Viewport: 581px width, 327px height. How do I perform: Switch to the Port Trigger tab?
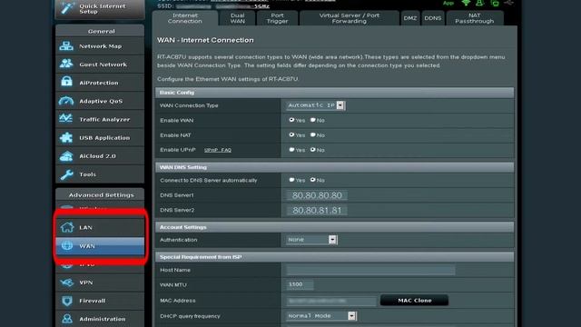(x=277, y=18)
